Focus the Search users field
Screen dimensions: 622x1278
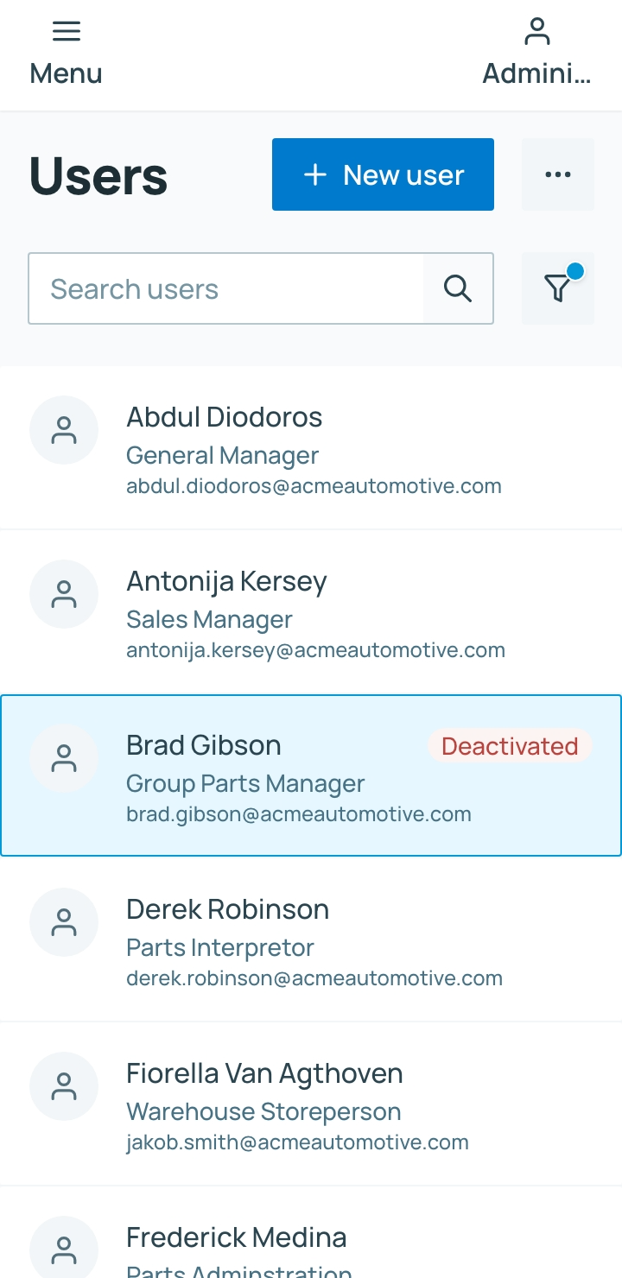click(226, 288)
